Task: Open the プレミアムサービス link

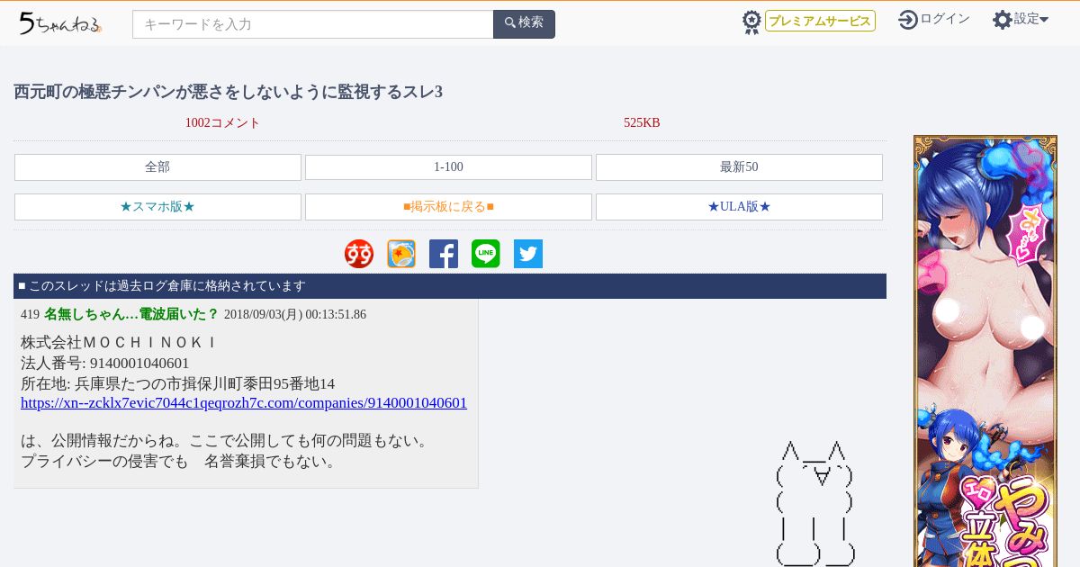Action: [x=820, y=21]
